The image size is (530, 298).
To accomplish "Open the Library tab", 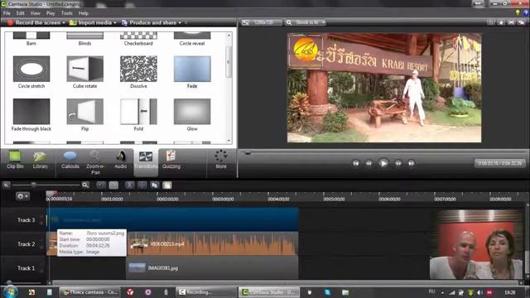I will click(40, 160).
